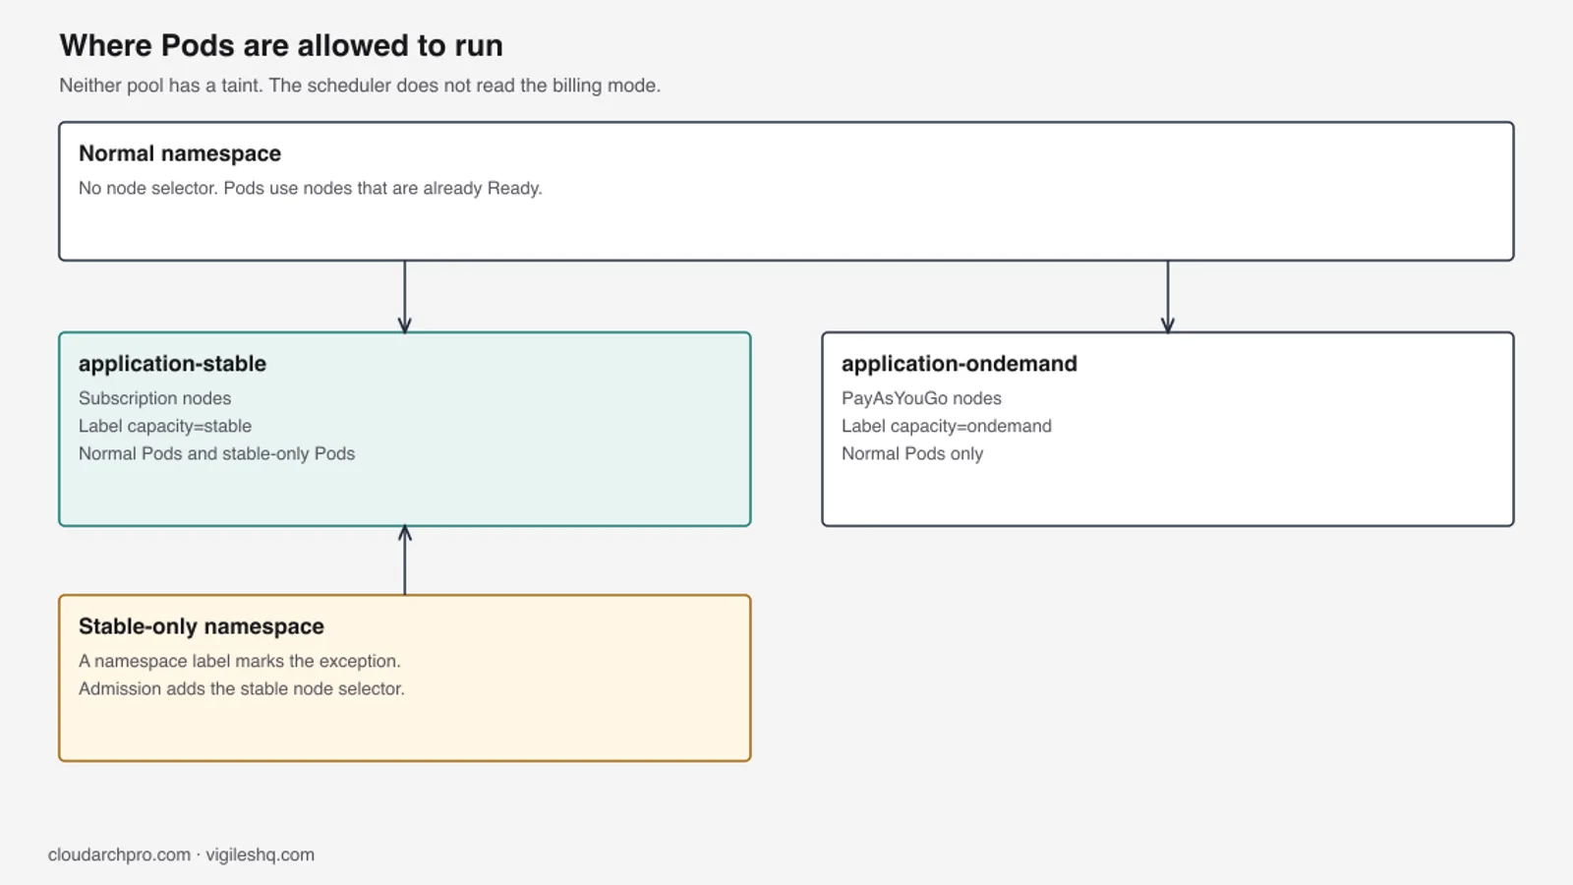
Task: Select the 'No node selector' description line
Action: point(311,188)
